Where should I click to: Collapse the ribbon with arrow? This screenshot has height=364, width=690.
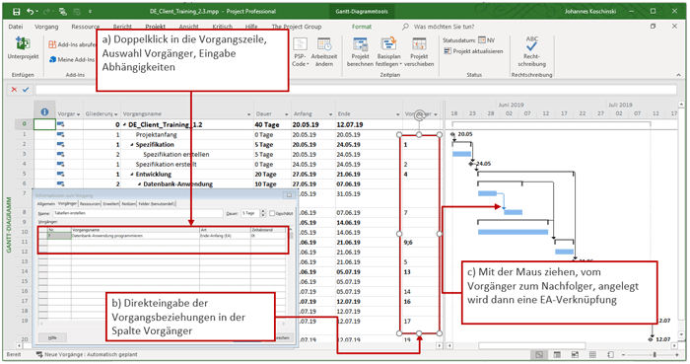[678, 75]
